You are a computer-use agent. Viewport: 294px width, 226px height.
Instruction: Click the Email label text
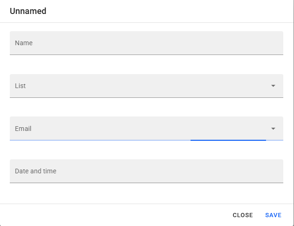point(23,129)
